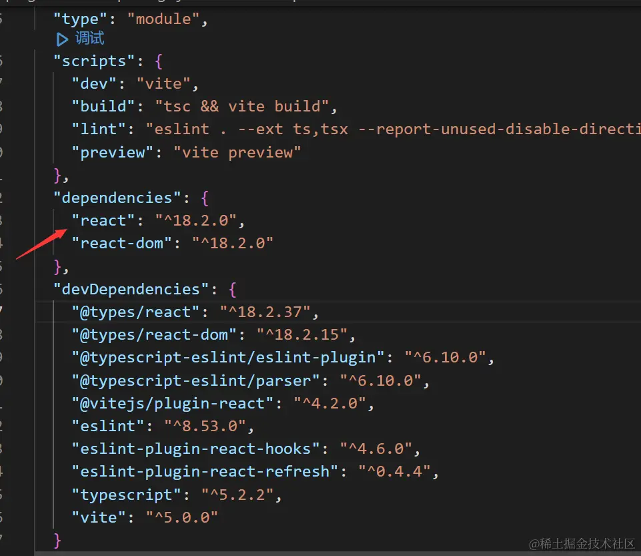Click "@typescript-eslint/parser" key
Screen dimensions: 641x556
click(195, 381)
